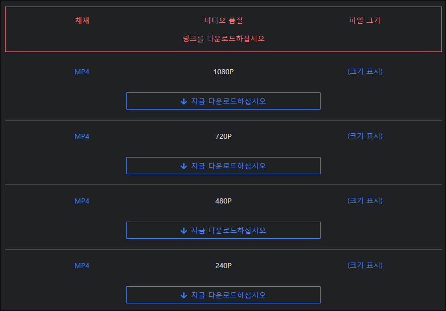The height and width of the screenshot is (311, 446).
Task: Click the download arrow icon in the 720P button
Action: 184,166
